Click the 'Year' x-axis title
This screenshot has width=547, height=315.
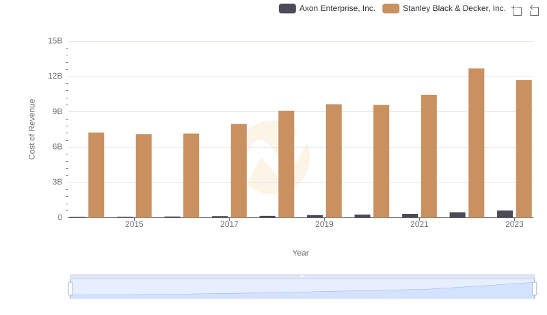[x=301, y=253]
